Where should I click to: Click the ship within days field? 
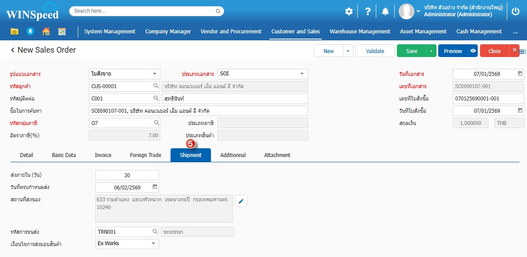pos(127,175)
